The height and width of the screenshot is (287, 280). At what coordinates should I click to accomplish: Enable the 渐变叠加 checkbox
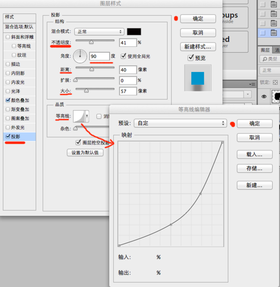[x=8, y=109]
